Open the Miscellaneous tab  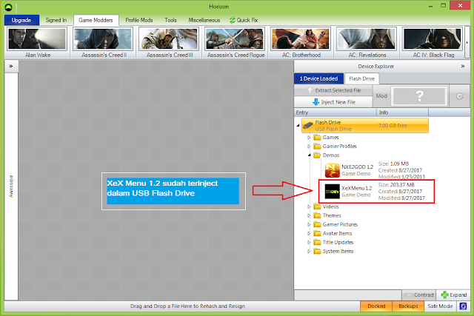point(204,20)
